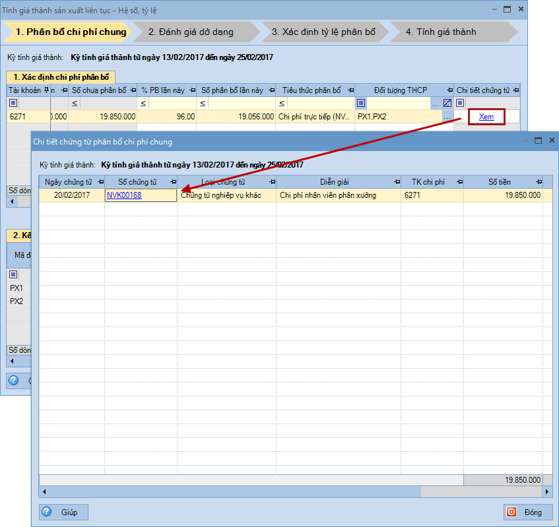Open voucher link NVK00168
Viewport: 559px width, 527px height.
tap(124, 195)
